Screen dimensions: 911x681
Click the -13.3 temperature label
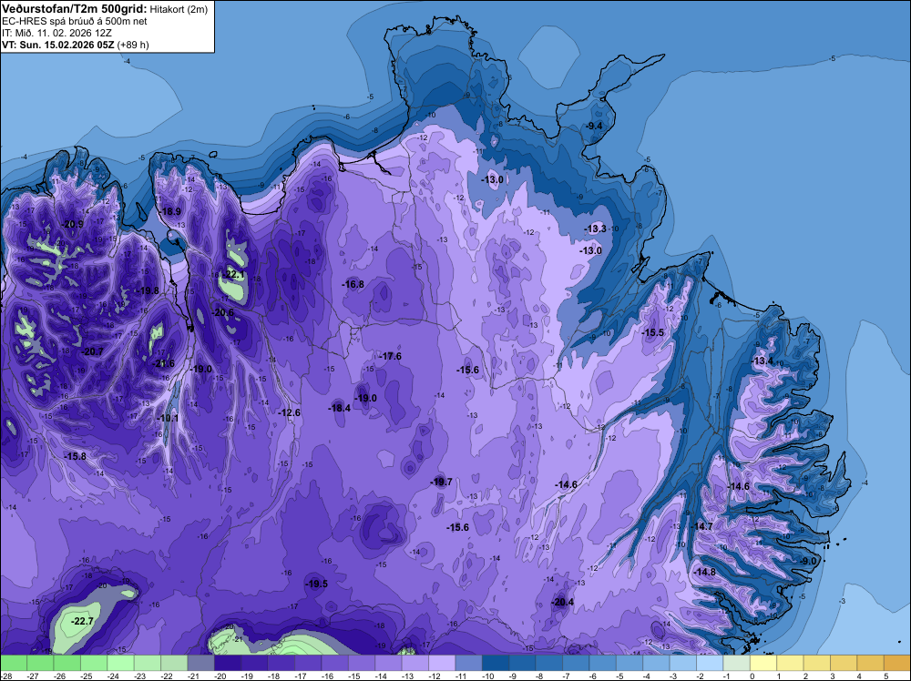(596, 229)
